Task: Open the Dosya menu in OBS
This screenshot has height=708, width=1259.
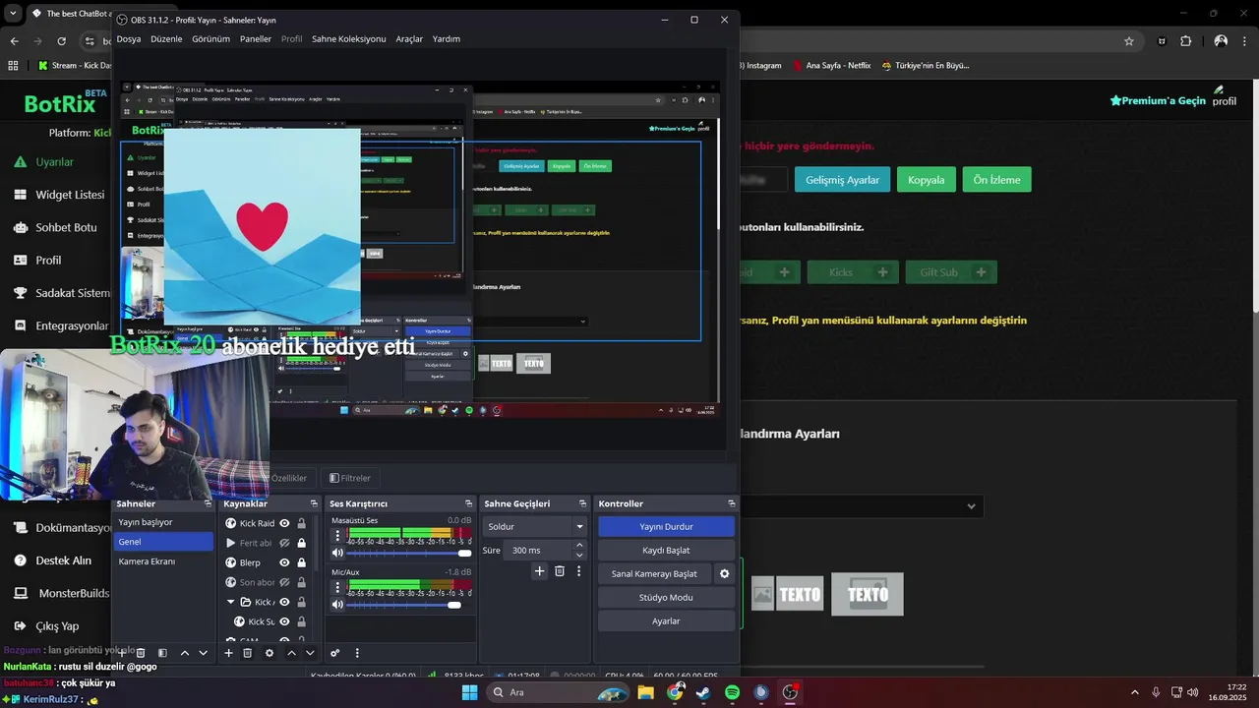Action: [x=129, y=39]
